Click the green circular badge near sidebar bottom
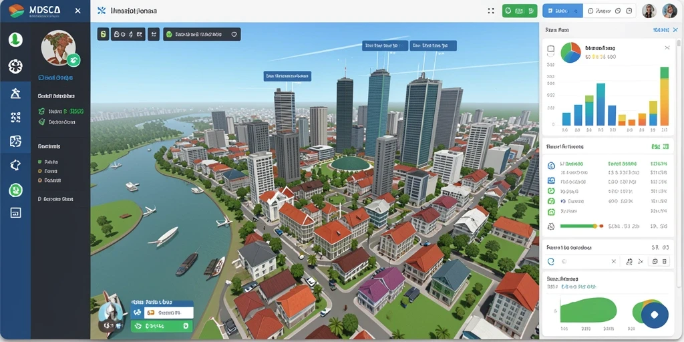Image resolution: width=684 pixels, height=342 pixels. coord(16,190)
